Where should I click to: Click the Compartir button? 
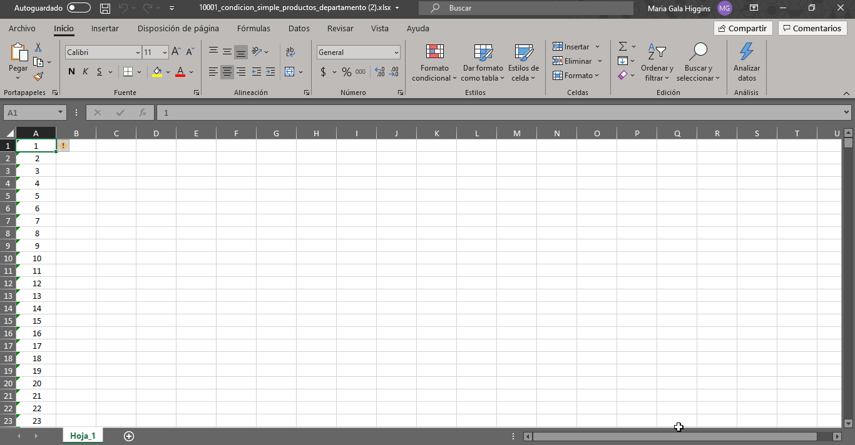click(742, 28)
